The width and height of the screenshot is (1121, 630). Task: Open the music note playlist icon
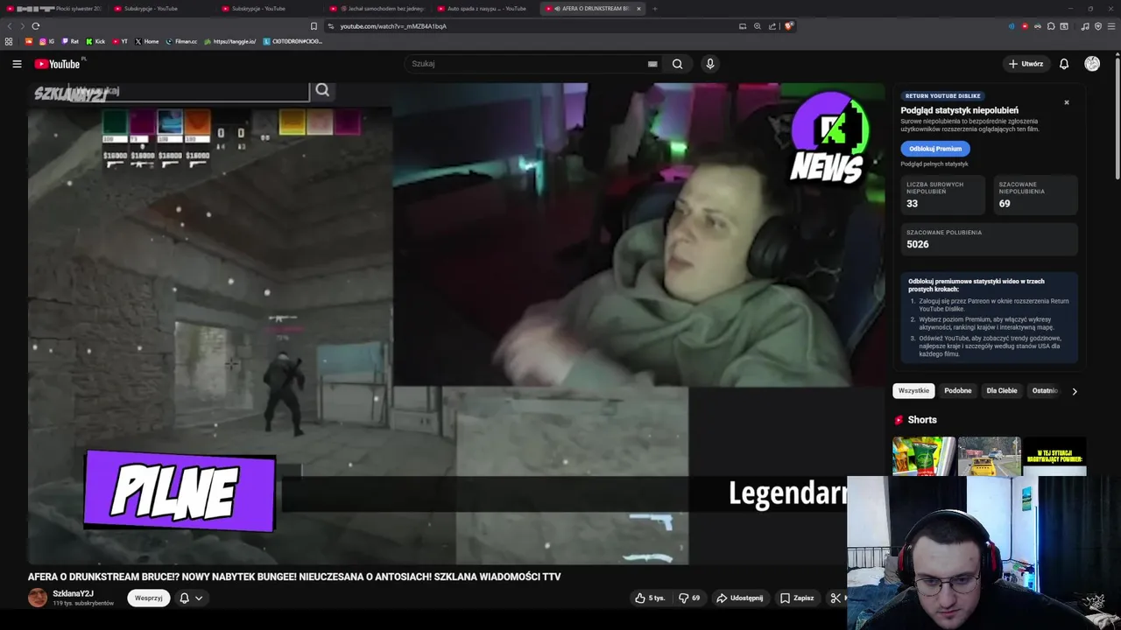click(1085, 26)
